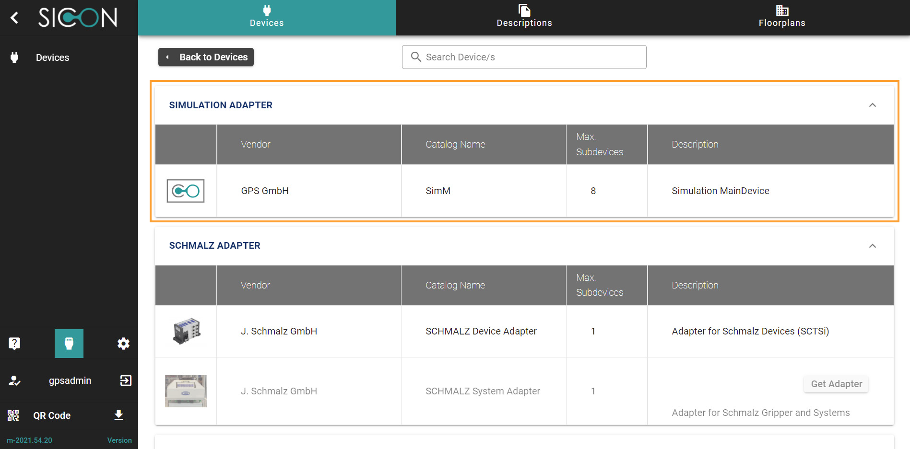
Task: Open Devices item in left sidebar
Action: (x=52, y=58)
